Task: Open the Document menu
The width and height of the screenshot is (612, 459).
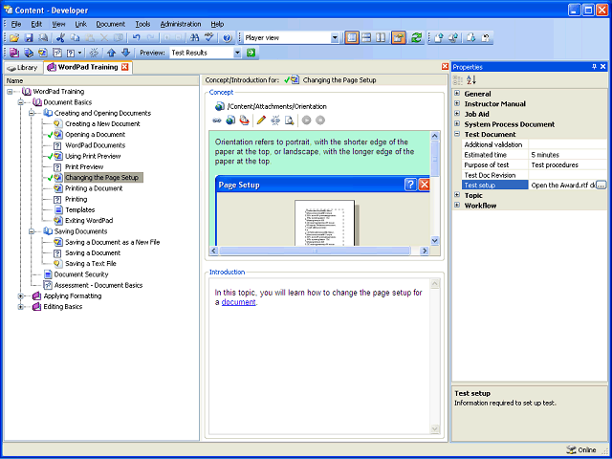Action: [x=111, y=24]
